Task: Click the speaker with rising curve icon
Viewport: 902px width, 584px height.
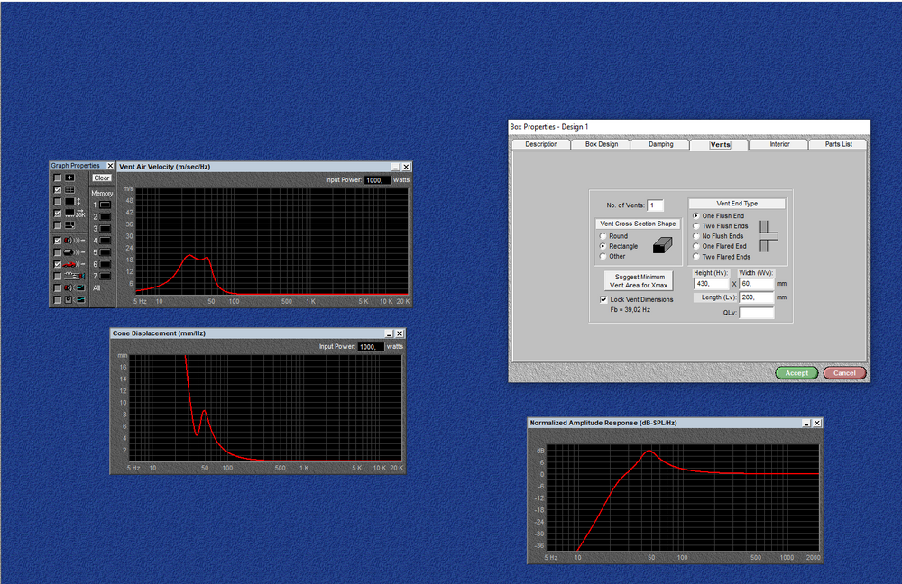Action: (74, 288)
